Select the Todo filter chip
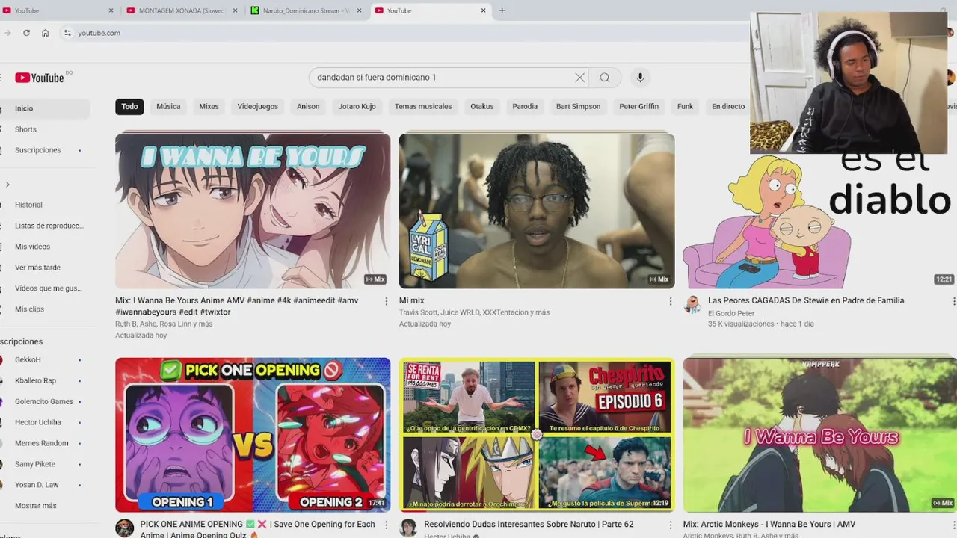Viewport: 957px width, 538px height. pyautogui.click(x=129, y=106)
